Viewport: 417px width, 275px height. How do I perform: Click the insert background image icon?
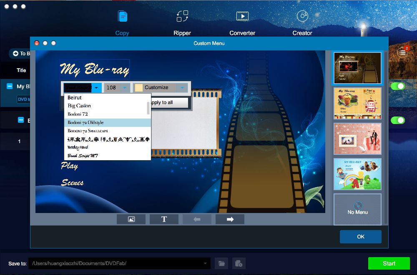click(131, 219)
